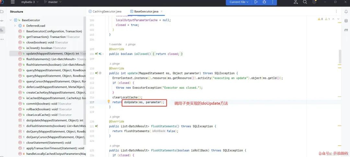Click the editor vertical scrollbar thumb
Viewport: 350px width, 157px height.
(x=340, y=56)
